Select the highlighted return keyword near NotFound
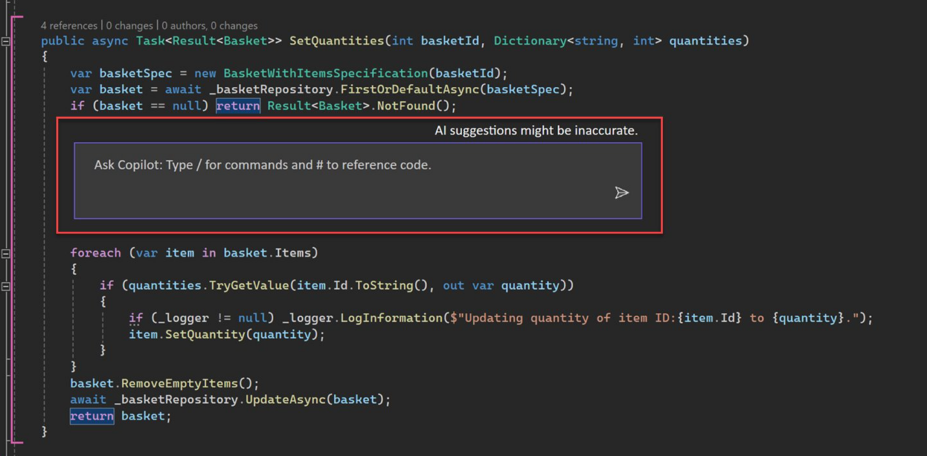Image resolution: width=927 pixels, height=456 pixels. click(238, 106)
